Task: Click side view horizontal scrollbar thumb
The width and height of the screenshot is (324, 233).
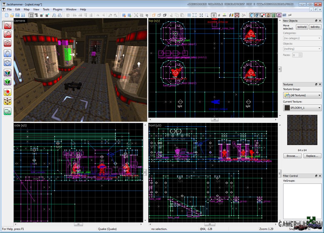Action: click(78, 224)
